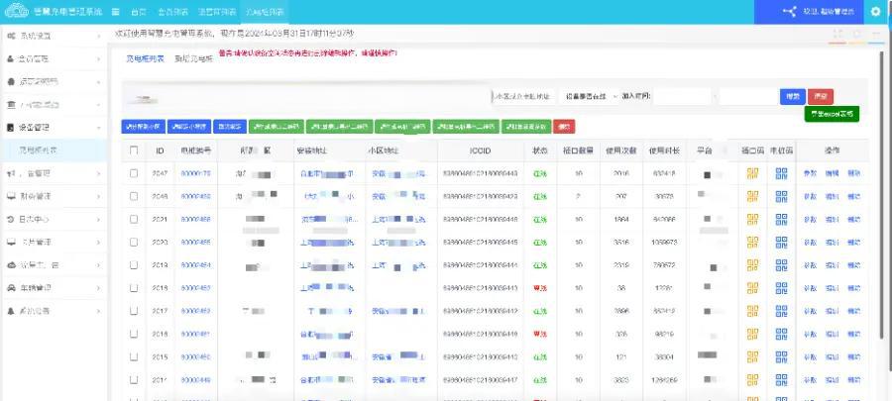Screen dimensions: 892x401
Task: Tick the select-all checkbox in table header
Action: 134,150
